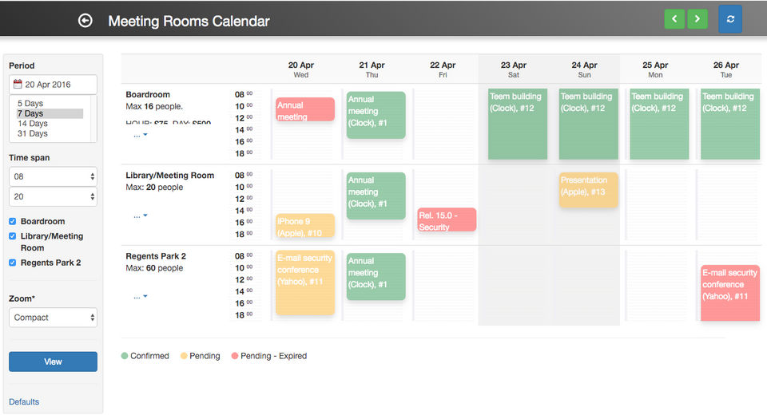Image resolution: width=767 pixels, height=419 pixels.
Task: Click the calendar icon in Period field
Action: coord(18,85)
